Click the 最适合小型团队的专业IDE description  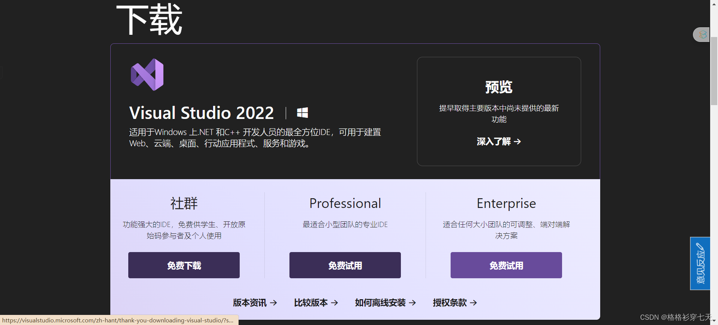click(x=345, y=224)
